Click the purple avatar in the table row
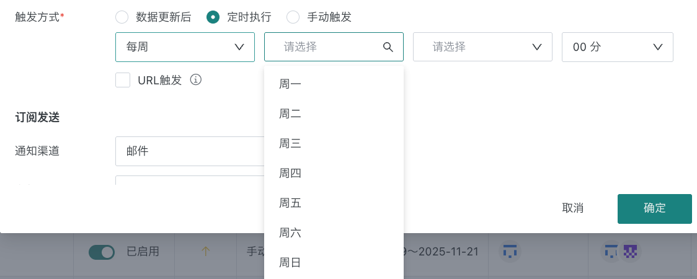Screen dimensions: 697x279 [630, 252]
